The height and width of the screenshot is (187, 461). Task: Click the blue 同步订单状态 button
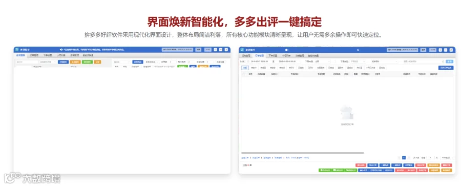point(446,68)
